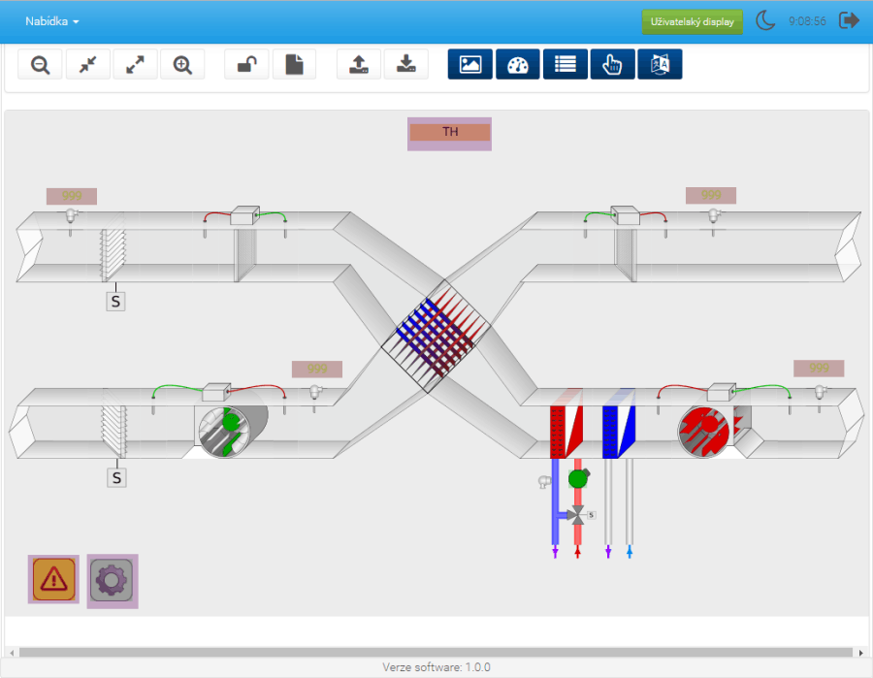Click the upper-left duct pressure switch box
The image size is (873, 678).
point(244,215)
